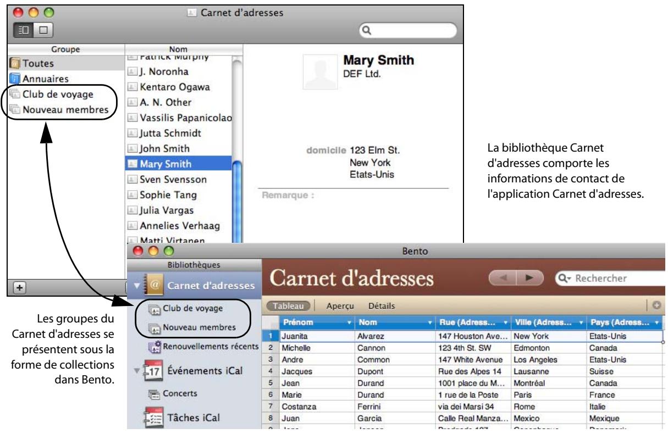Click the Lausanne cell in row 4
This screenshot has height=434, width=668.
click(548, 371)
